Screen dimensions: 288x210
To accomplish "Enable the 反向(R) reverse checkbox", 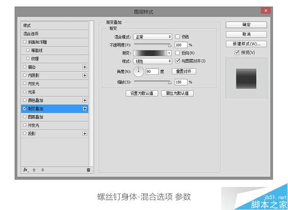I will click(x=177, y=53).
